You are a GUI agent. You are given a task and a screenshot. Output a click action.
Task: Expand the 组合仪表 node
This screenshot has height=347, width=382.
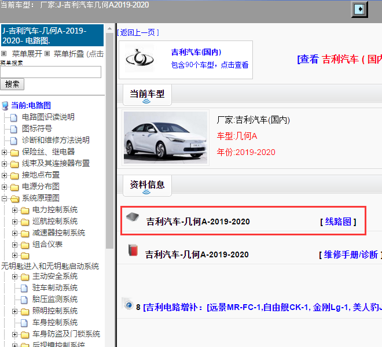[14, 245]
